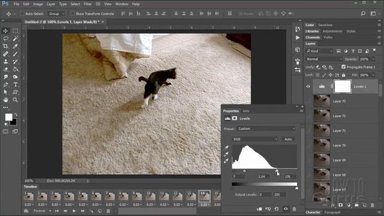This screenshot has height=216, width=384.
Task: Select the Rectangular Marquee tool
Action: [x=15, y=31]
